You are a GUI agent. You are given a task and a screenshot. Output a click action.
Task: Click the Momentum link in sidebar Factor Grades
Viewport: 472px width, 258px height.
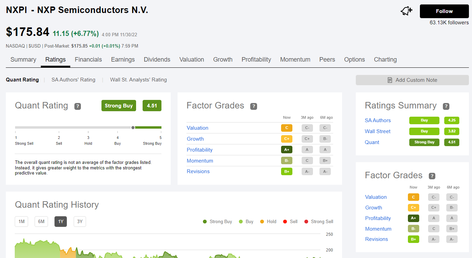[x=378, y=229]
